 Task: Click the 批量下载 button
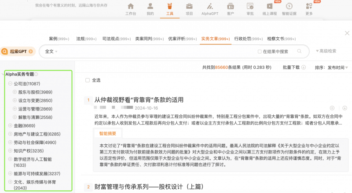[293, 68]
